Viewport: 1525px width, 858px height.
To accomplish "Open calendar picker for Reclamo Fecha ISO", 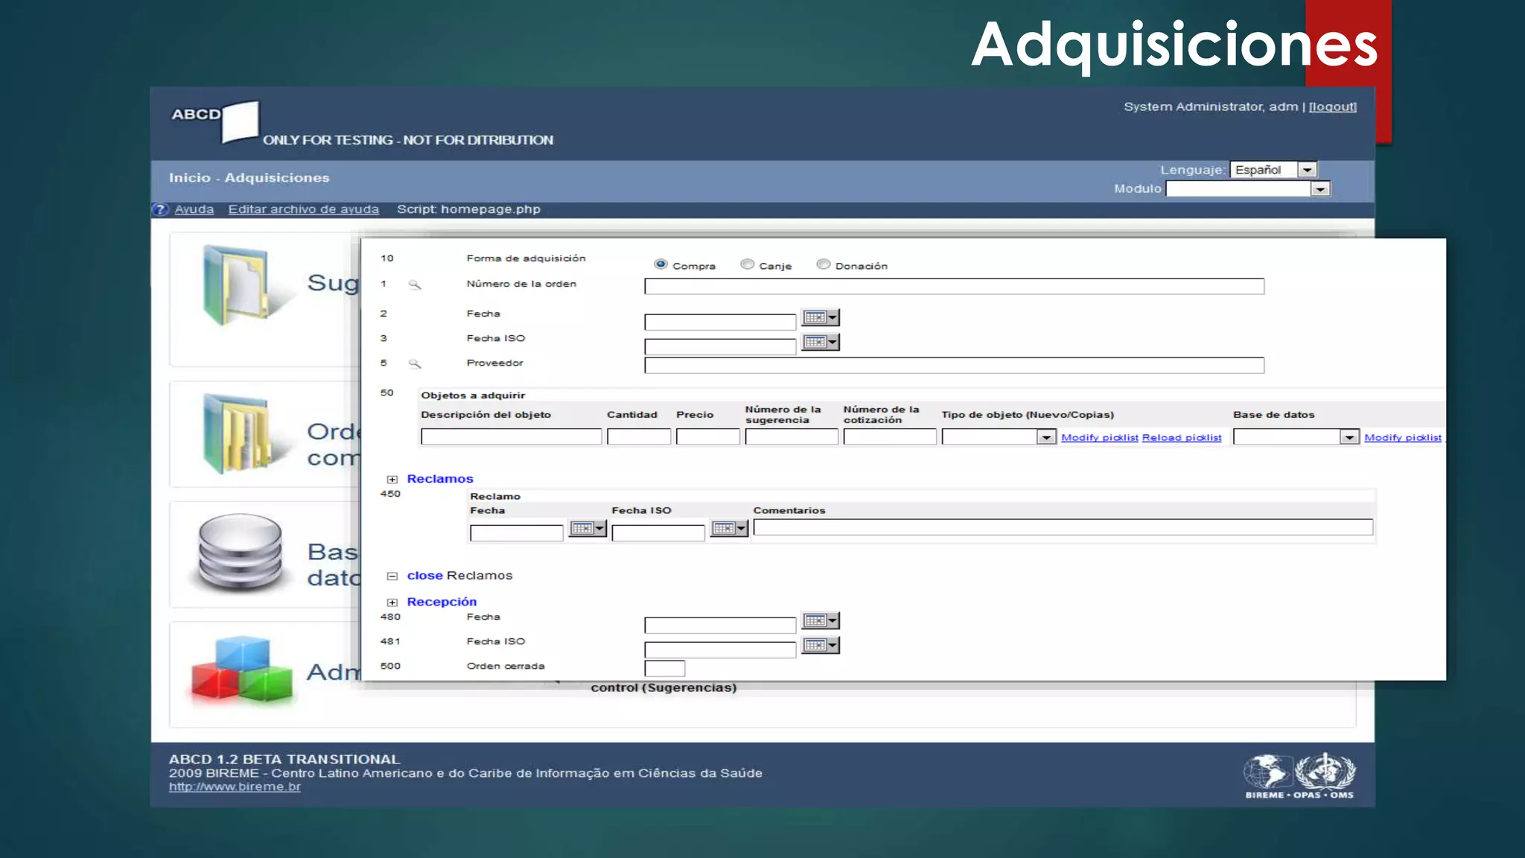I will [x=728, y=529].
